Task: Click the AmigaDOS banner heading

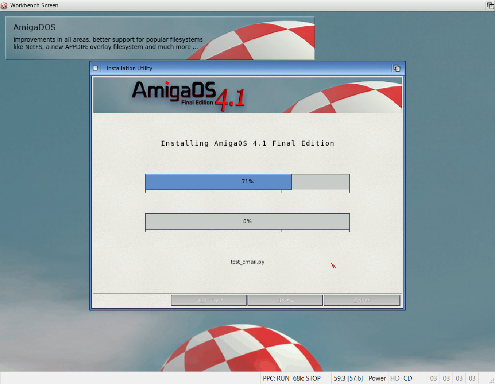Action: pyautogui.click(x=34, y=28)
